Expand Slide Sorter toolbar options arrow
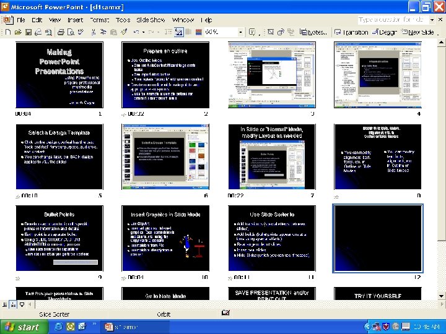This screenshot has height=334, width=446. coord(438,33)
